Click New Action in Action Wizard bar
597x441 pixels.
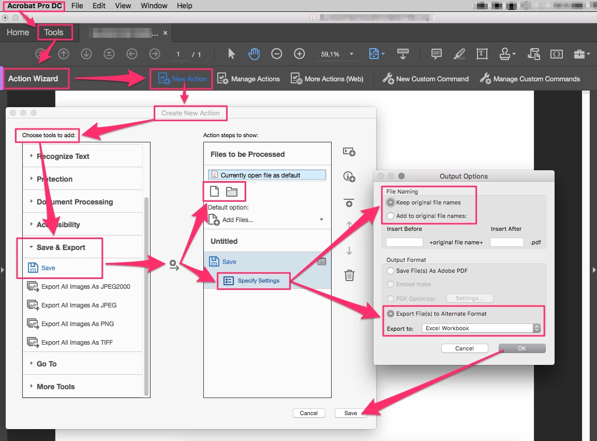(182, 79)
